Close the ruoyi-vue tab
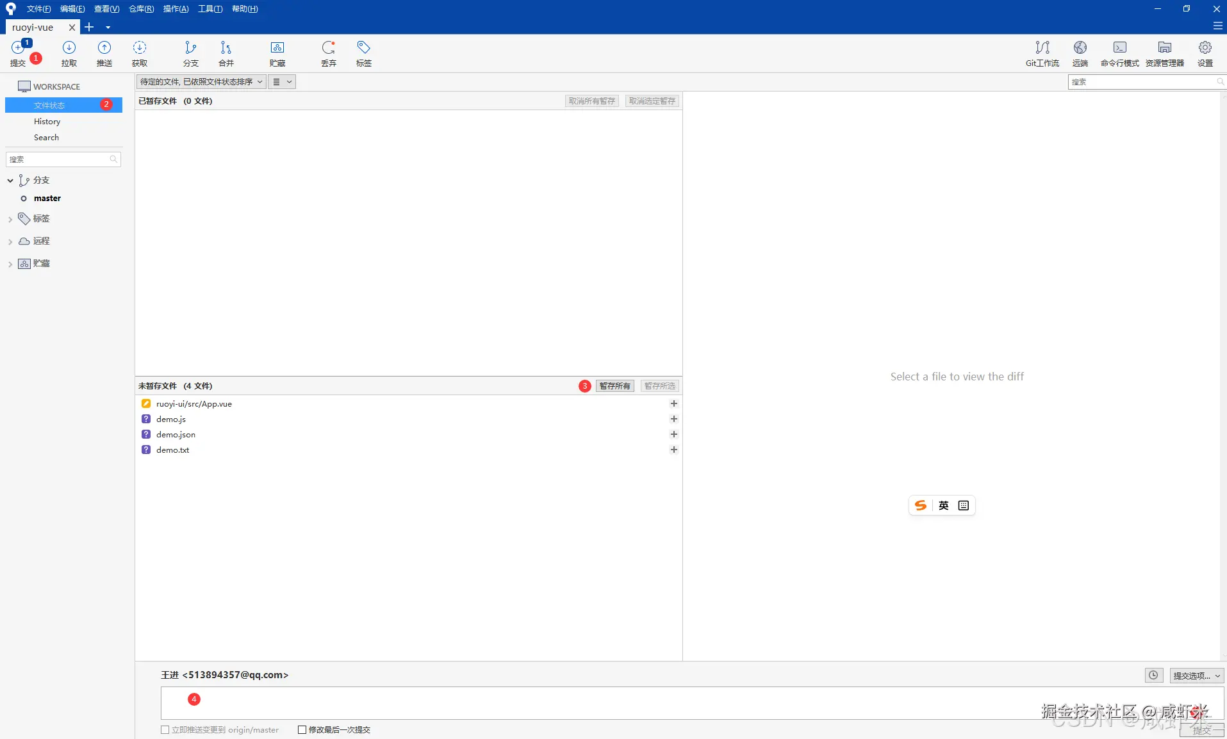This screenshot has width=1227, height=739. pyautogui.click(x=72, y=27)
